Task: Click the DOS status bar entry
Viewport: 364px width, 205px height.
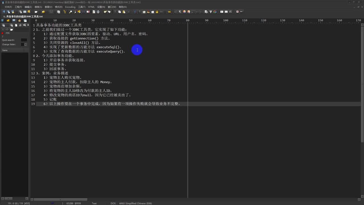Action: (x=113, y=203)
